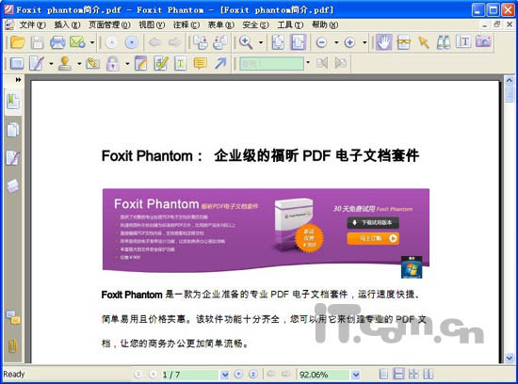
Task: Click the page number field showing 1 / 7
Action: [x=190, y=375]
